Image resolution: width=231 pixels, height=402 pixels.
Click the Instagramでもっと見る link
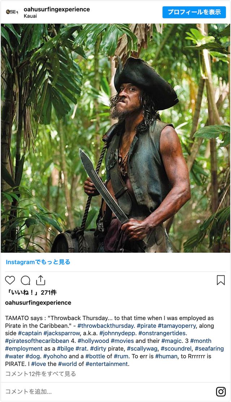[x=38, y=262]
